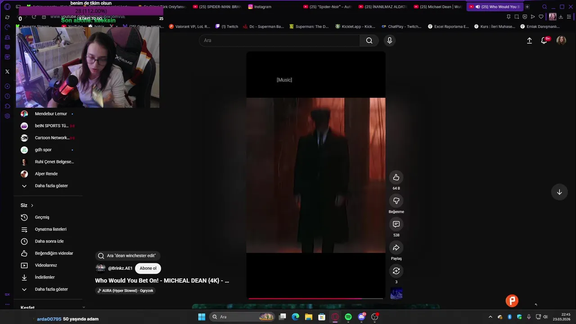Click the Short's title Who Would You Bet On
The image size is (576, 324).
pos(162,280)
